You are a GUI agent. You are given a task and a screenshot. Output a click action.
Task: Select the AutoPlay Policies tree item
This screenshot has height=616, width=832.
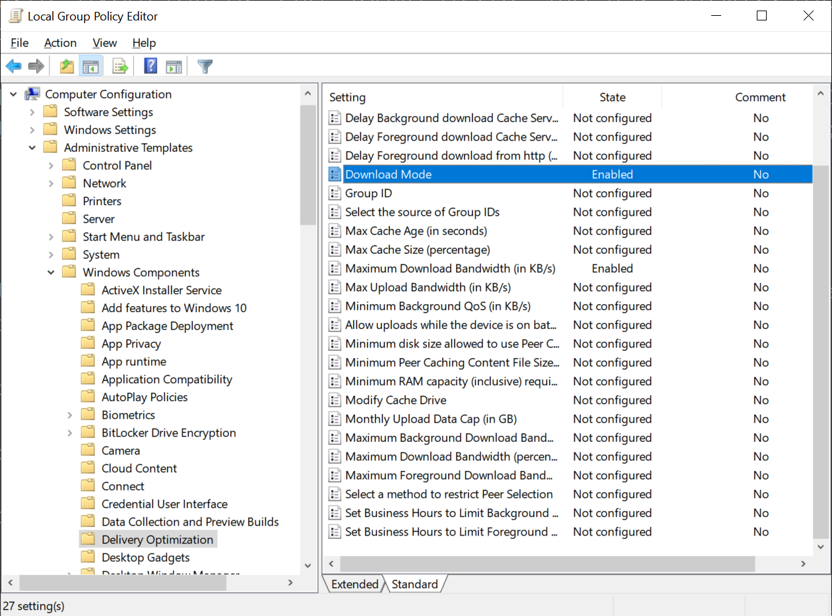click(144, 397)
